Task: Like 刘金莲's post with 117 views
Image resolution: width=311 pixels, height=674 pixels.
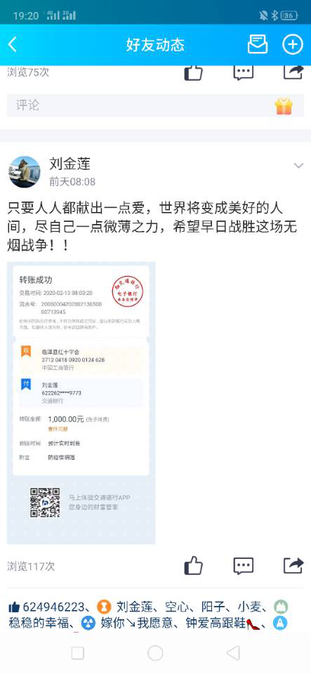Action: point(193,566)
